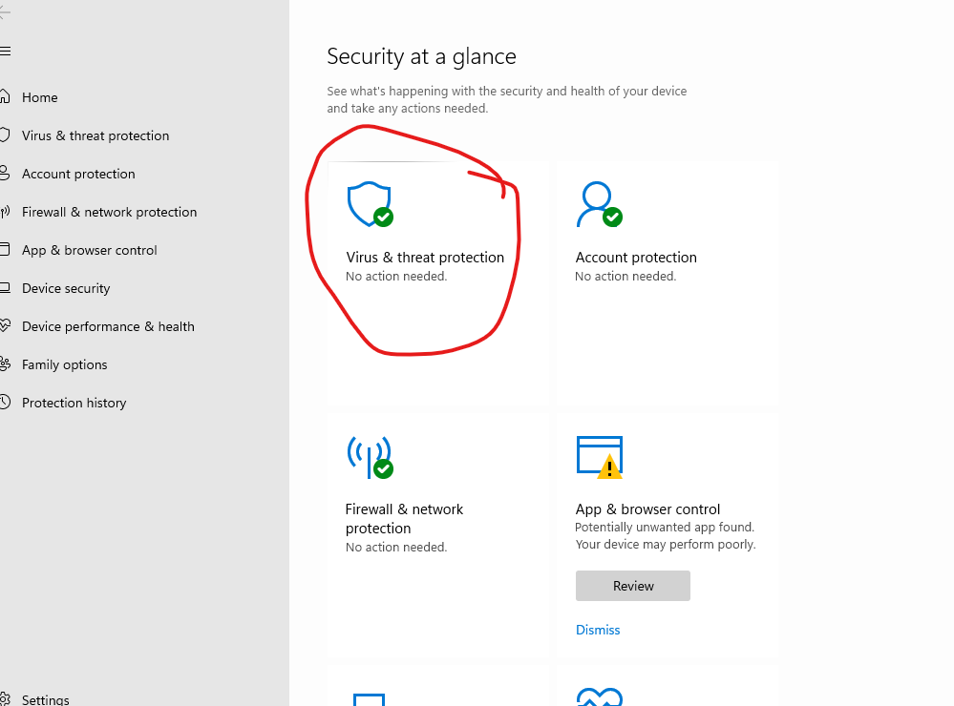Open the App & browser control card title
The image size is (954, 706).
647,509
